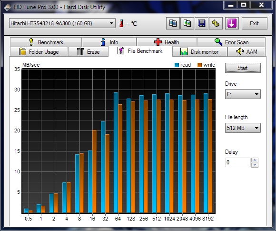Open the Health tab
Viewport: 276px width, 231px height.
coord(167,42)
